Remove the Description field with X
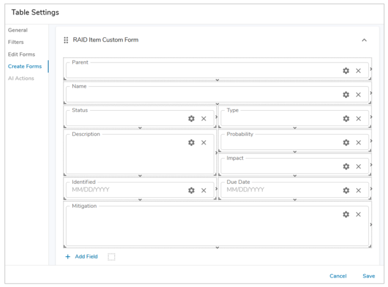The image size is (388, 287). (x=204, y=142)
